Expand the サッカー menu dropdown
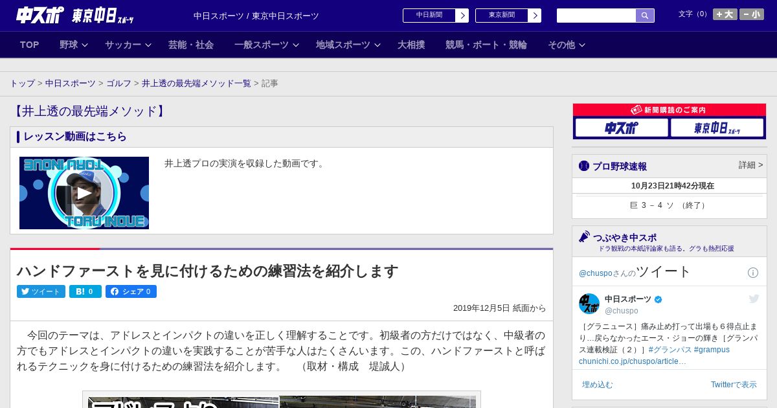This screenshot has height=408, width=777. (128, 45)
